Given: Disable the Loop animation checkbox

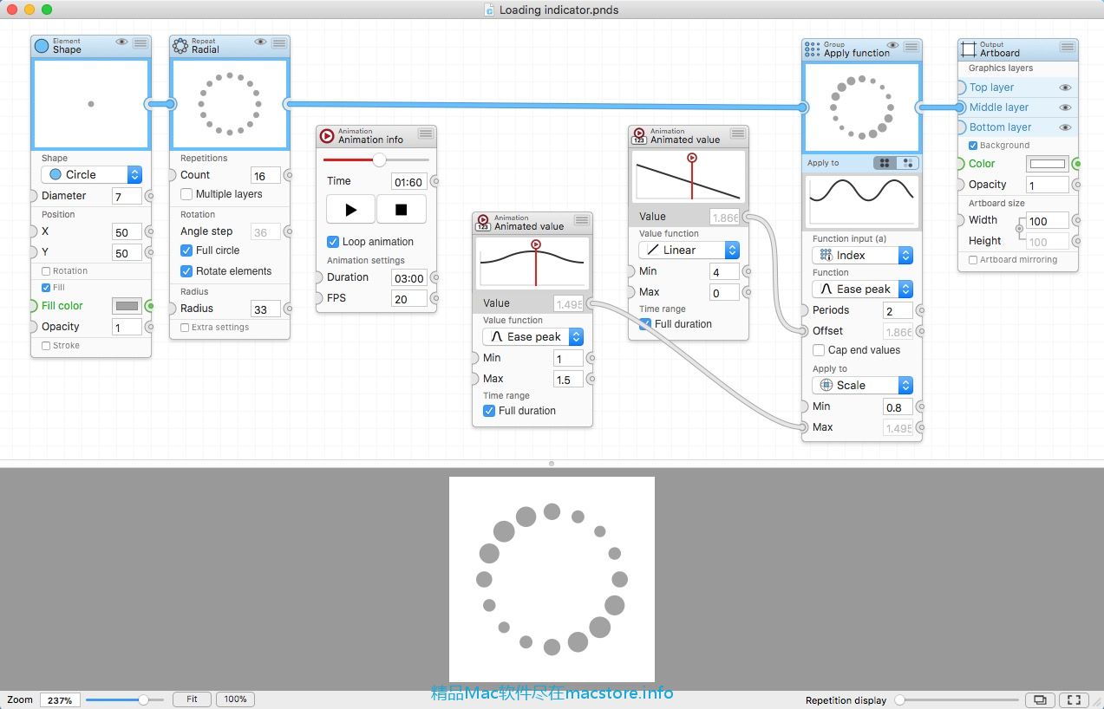Looking at the screenshot, I should click(333, 242).
